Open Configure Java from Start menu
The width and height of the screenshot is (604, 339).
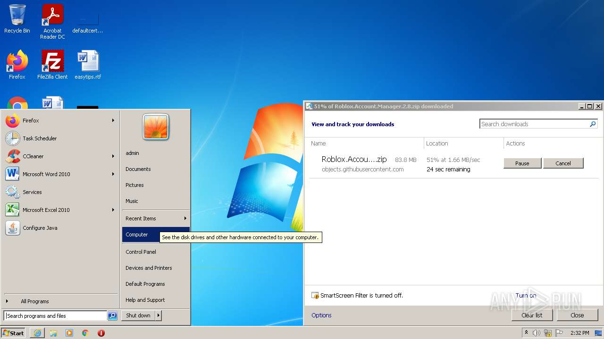pos(60,228)
